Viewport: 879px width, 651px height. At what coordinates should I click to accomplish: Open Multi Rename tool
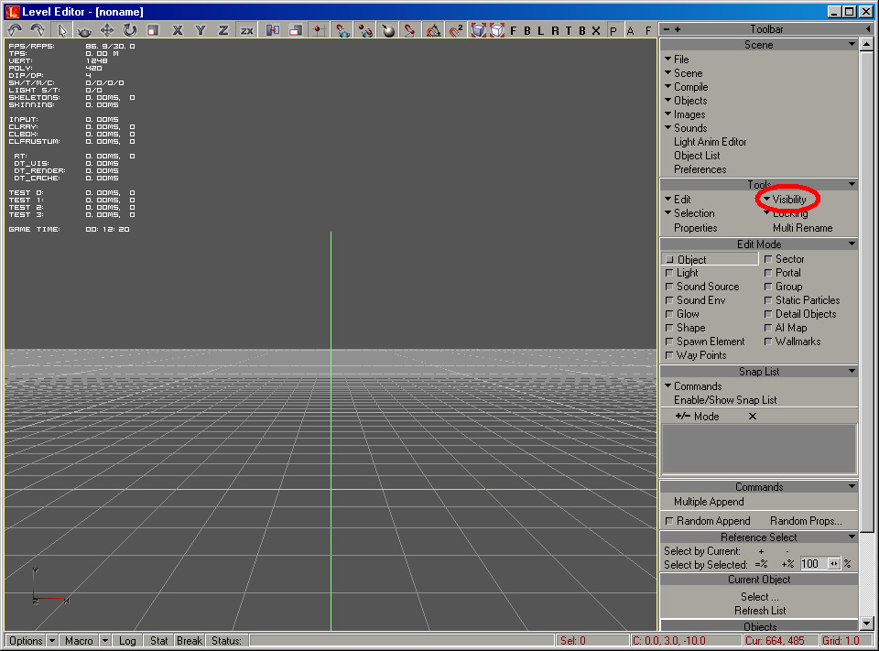[x=803, y=228]
